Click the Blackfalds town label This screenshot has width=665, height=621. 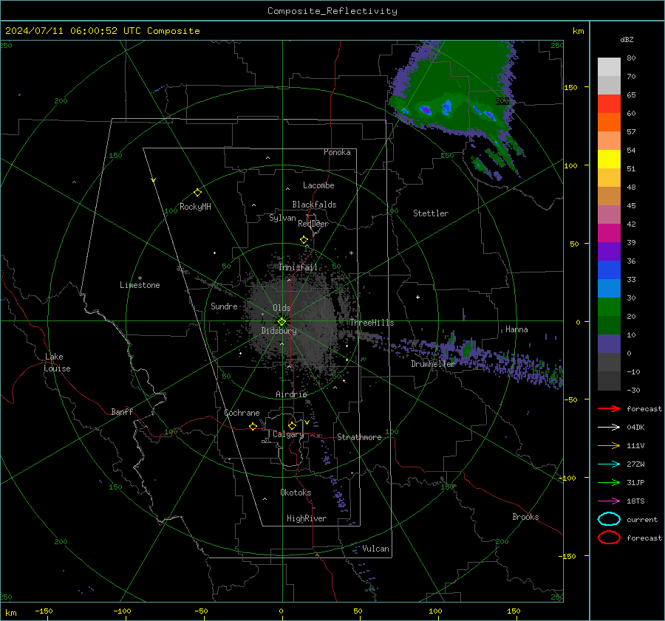(x=314, y=205)
